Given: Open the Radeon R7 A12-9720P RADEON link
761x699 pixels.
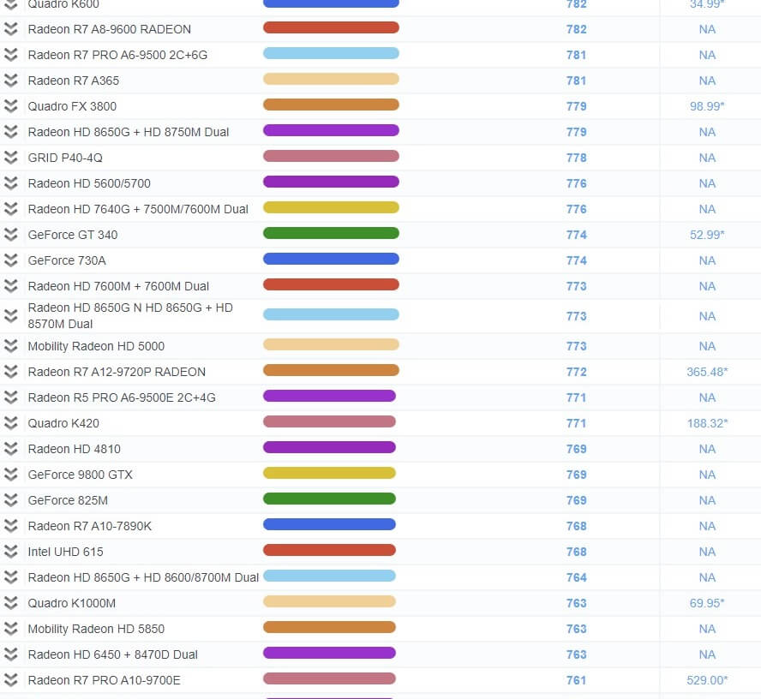Looking at the screenshot, I should pyautogui.click(x=117, y=372).
